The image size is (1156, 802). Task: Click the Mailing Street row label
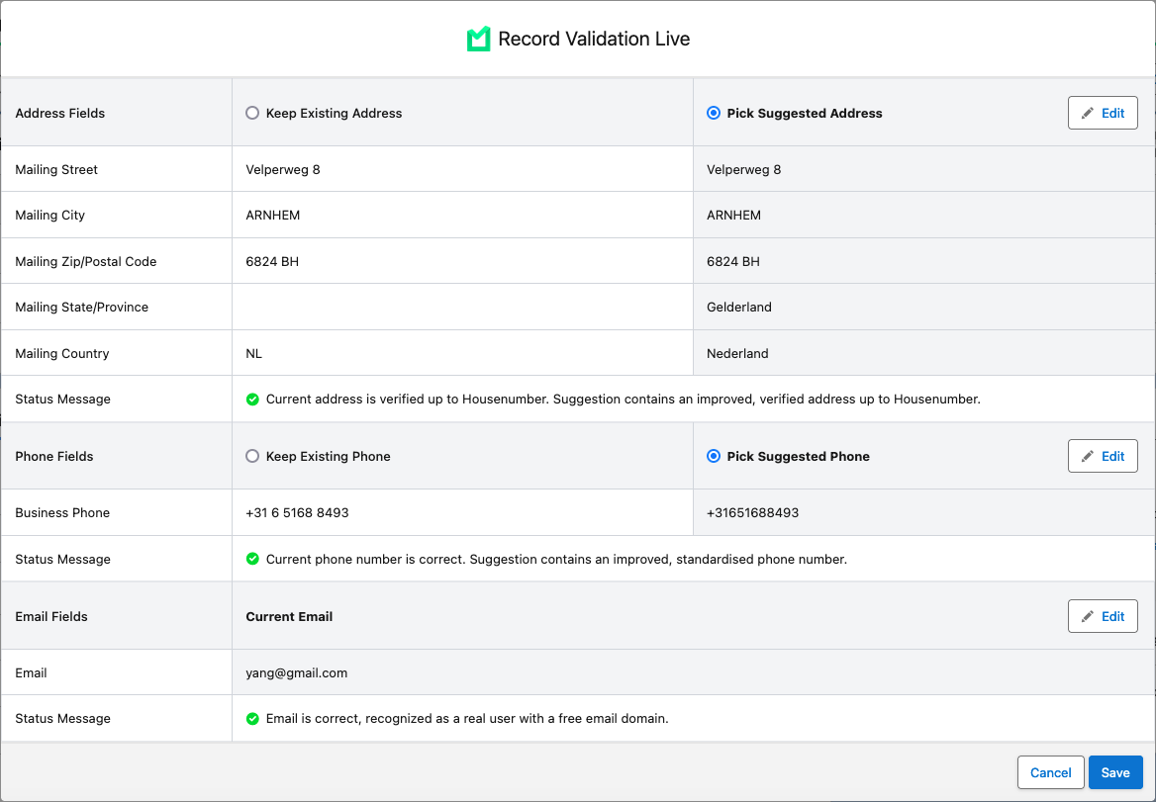click(56, 169)
